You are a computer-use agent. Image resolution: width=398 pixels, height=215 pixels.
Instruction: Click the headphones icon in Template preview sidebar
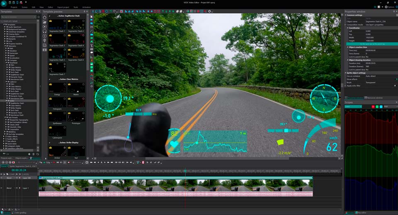pos(45,31)
